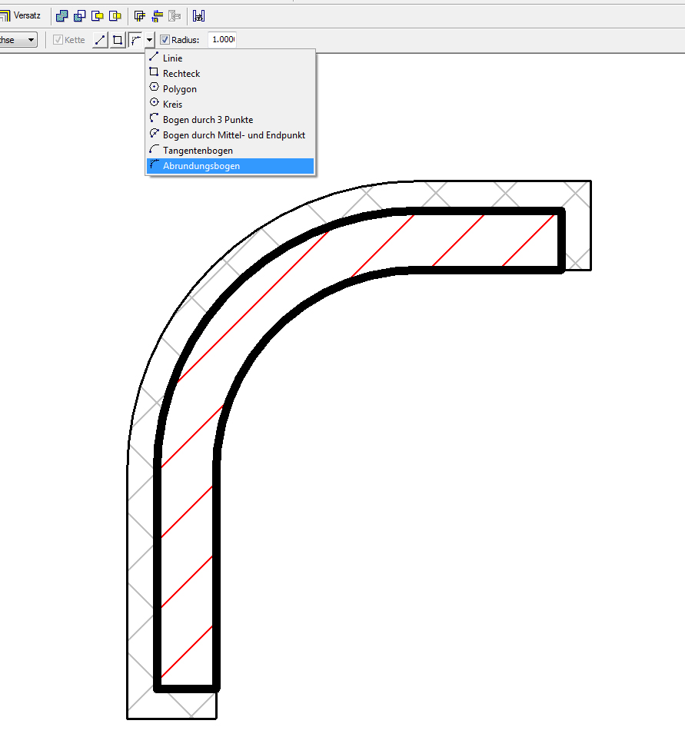Viewport: 685px width, 747px height.
Task: Select 'Bogen durch 3 Punkte' menu entry
Action: pos(230,120)
